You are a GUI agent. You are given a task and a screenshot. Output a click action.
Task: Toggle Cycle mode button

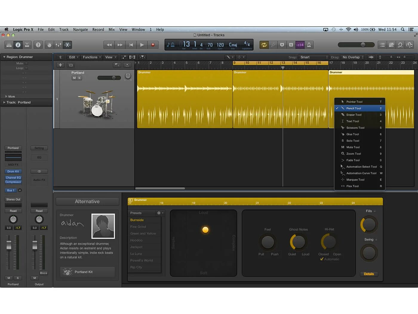[264, 45]
